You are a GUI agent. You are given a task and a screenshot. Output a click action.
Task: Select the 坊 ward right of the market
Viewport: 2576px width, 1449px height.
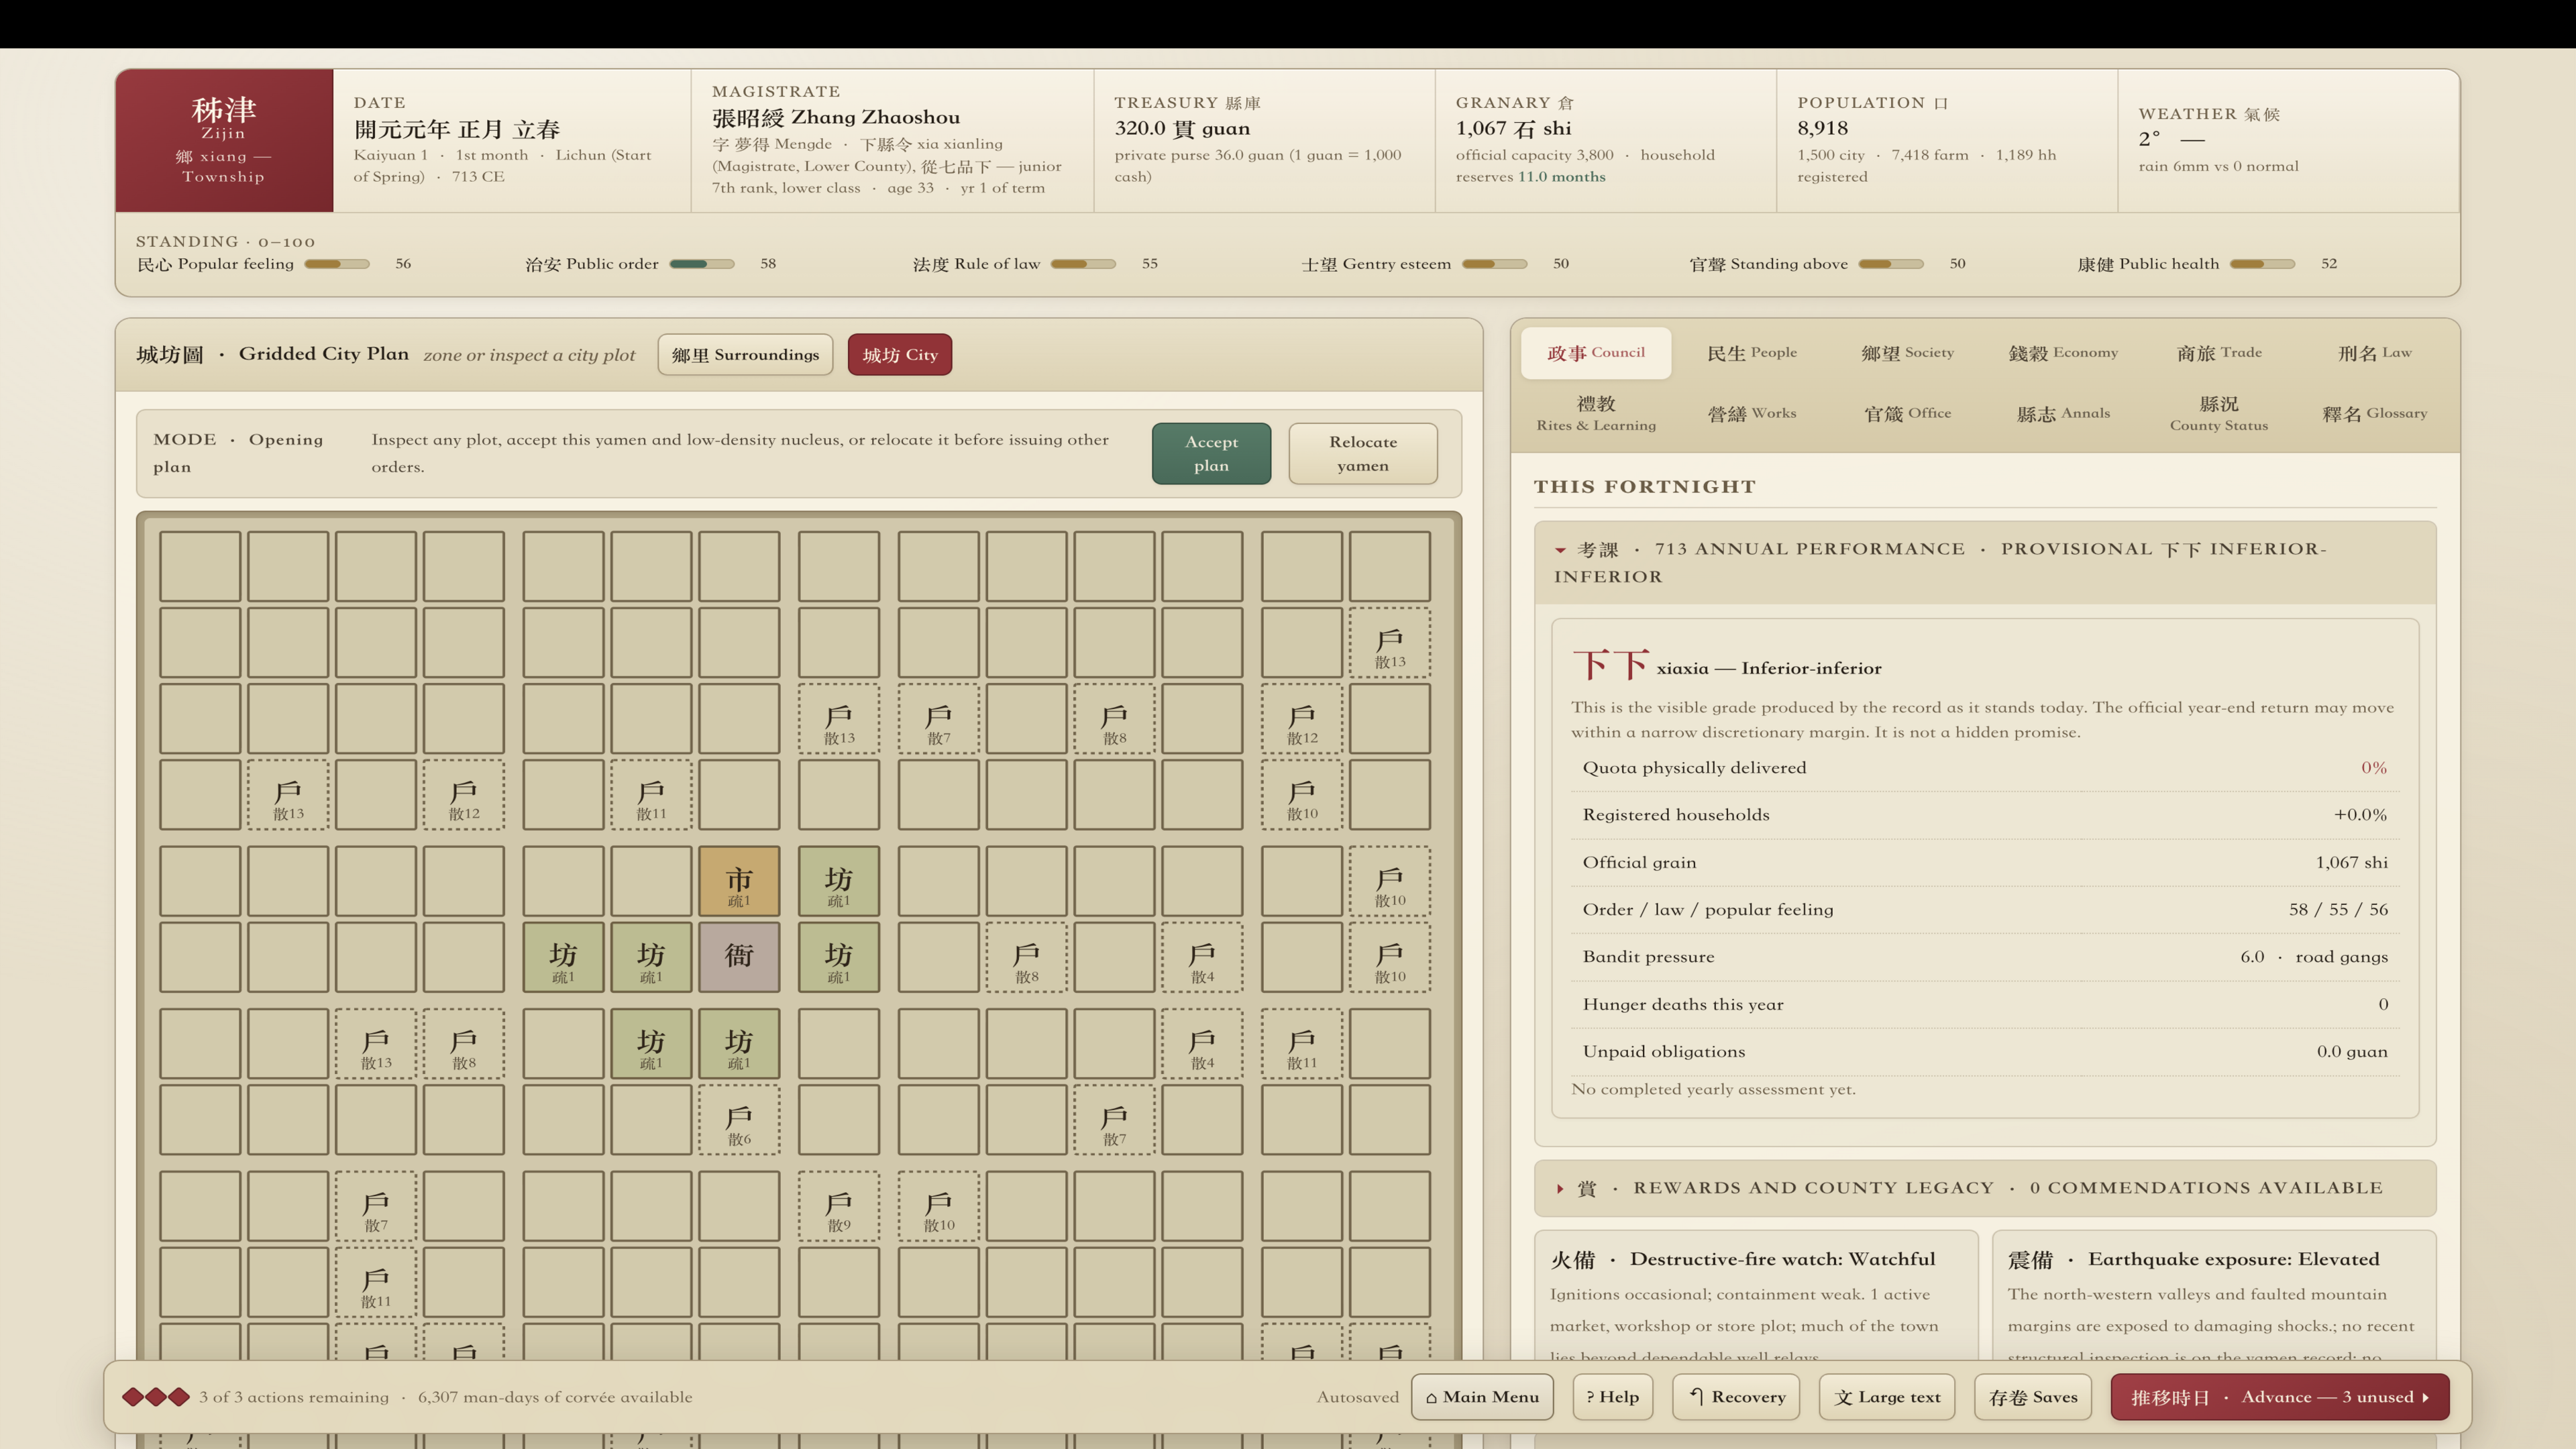[x=839, y=881]
